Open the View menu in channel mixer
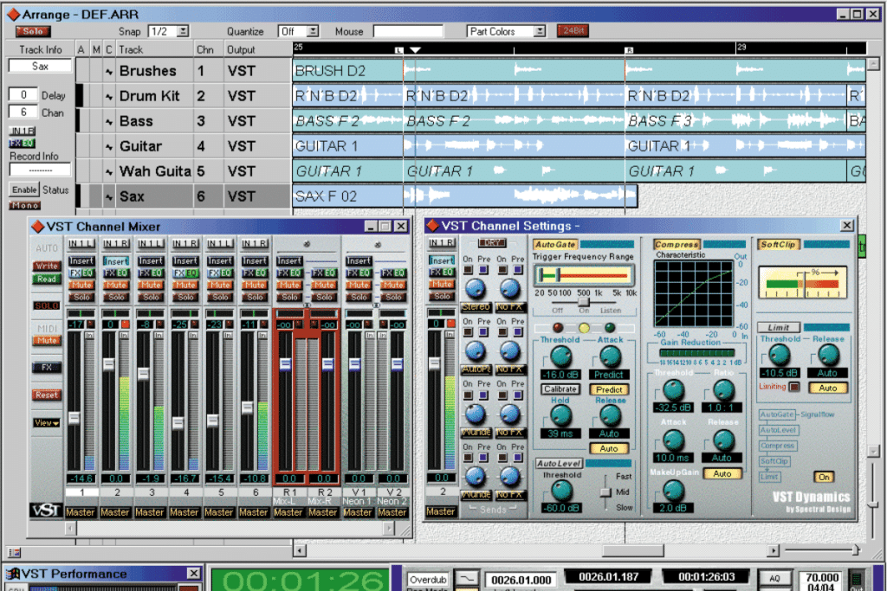The image size is (887, 591). coord(47,422)
